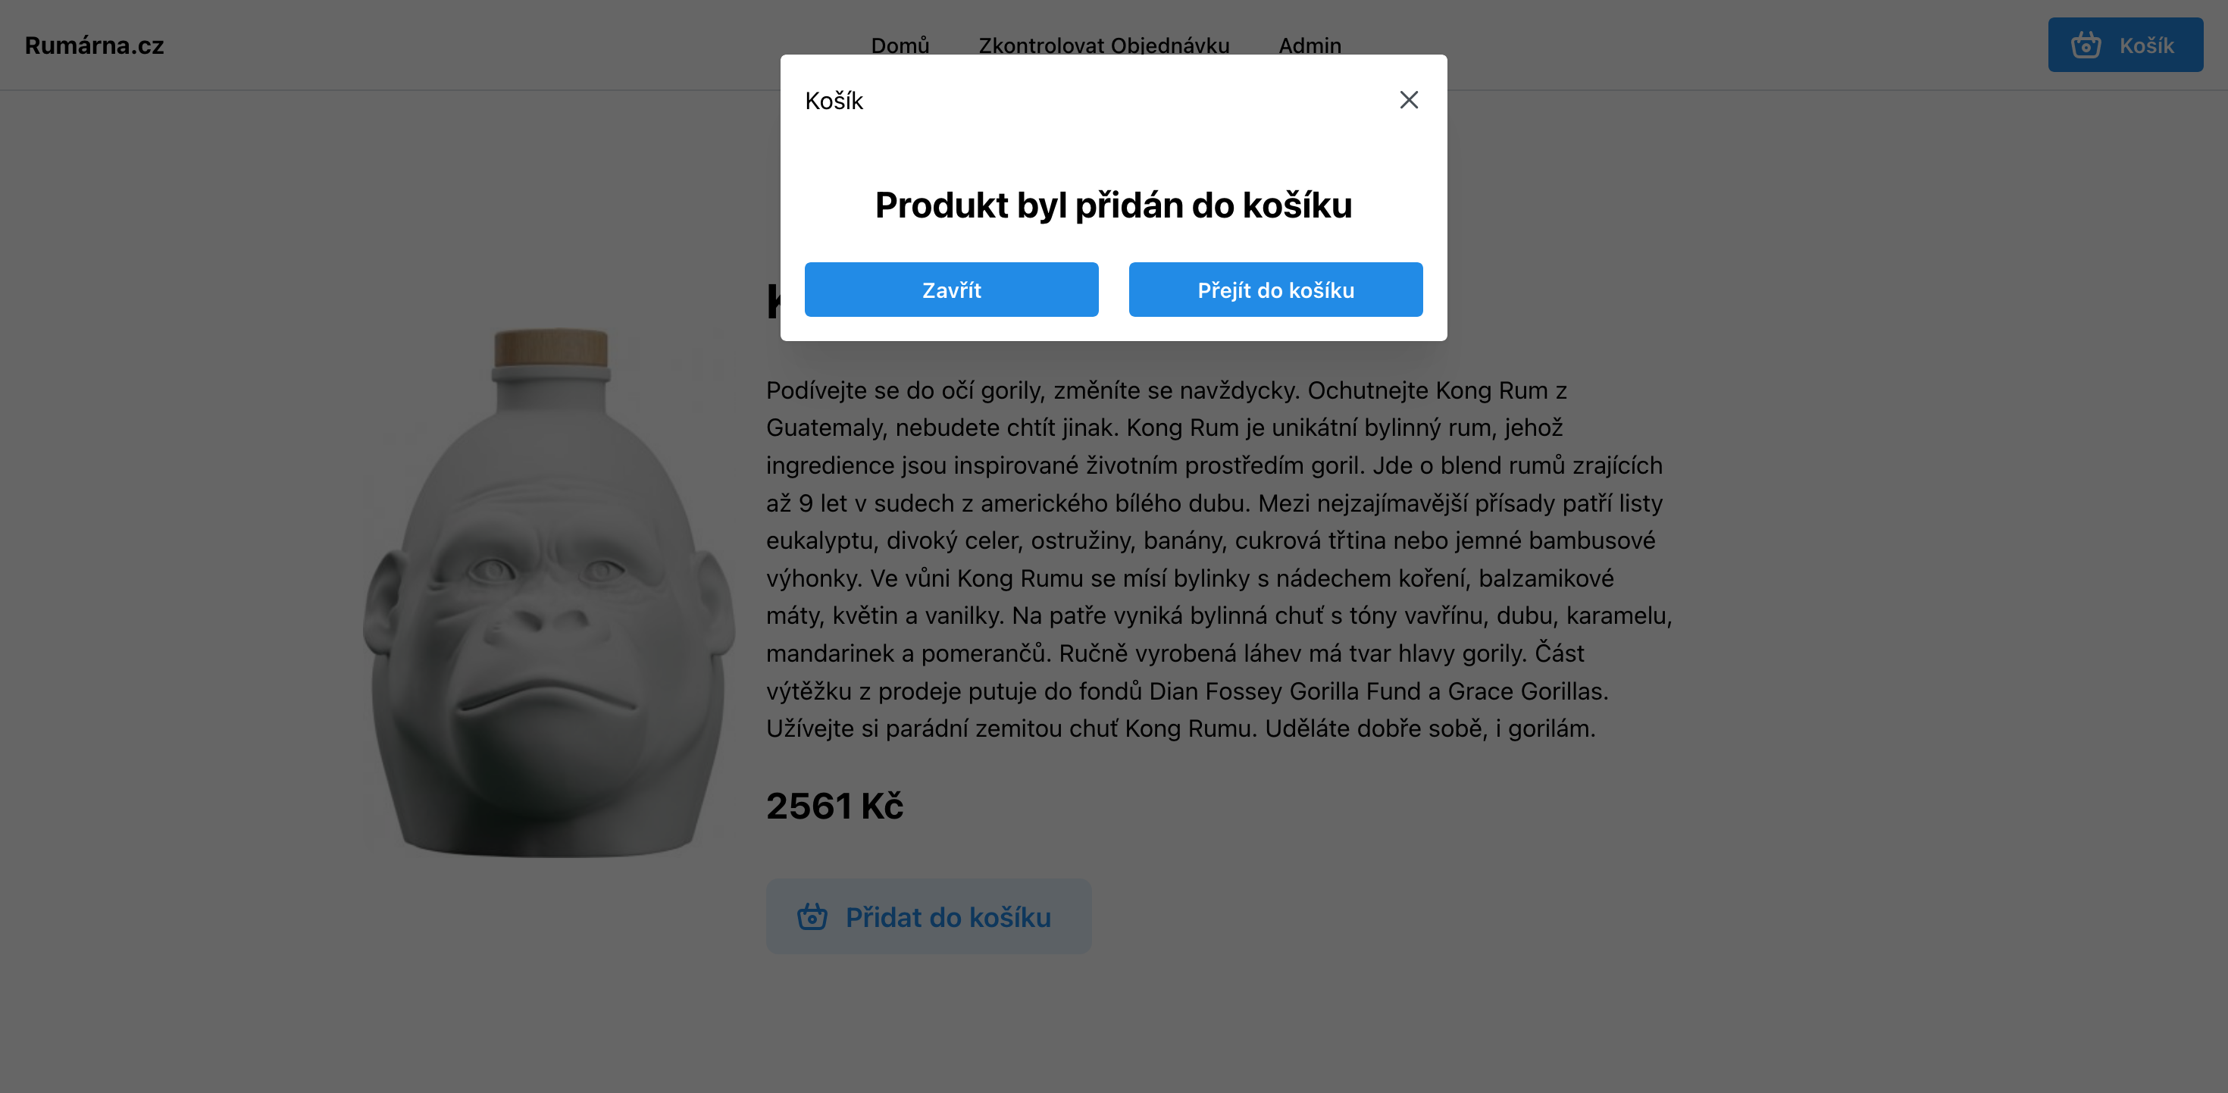
Task: Click the Produkt byl přidán do košíku heading
Action: tap(1113, 205)
